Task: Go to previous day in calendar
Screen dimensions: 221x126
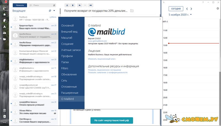Action: 187,9
